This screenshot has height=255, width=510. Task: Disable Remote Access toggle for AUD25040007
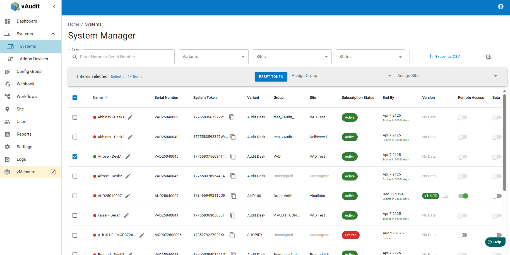pos(463,196)
